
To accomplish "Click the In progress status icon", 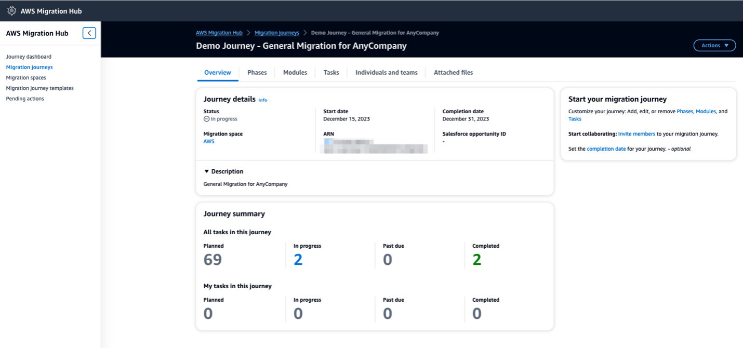I will 206,119.
